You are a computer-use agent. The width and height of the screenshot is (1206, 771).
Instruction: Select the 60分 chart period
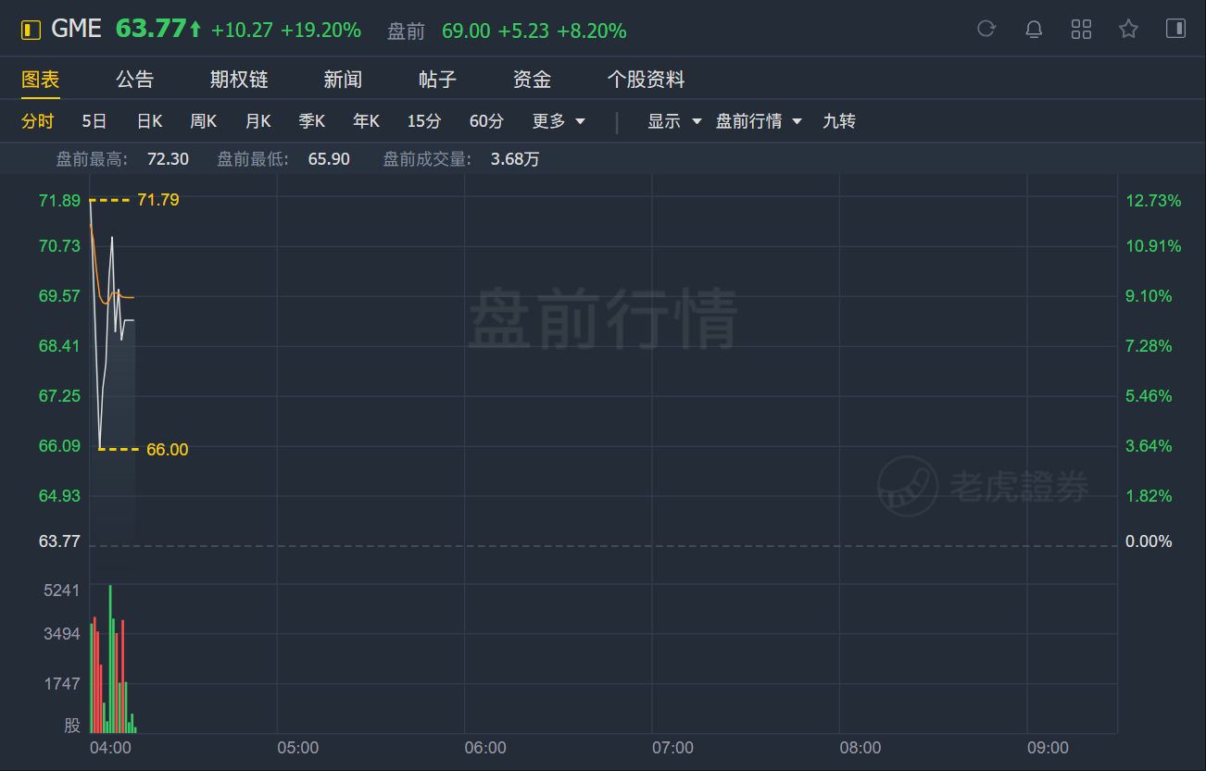[x=486, y=121]
